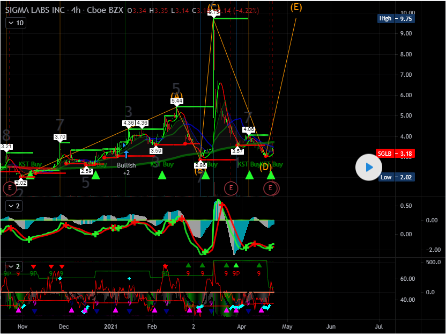Click the 7.00 level on the price axis
This screenshot has width=446, height=334.
click(406, 75)
